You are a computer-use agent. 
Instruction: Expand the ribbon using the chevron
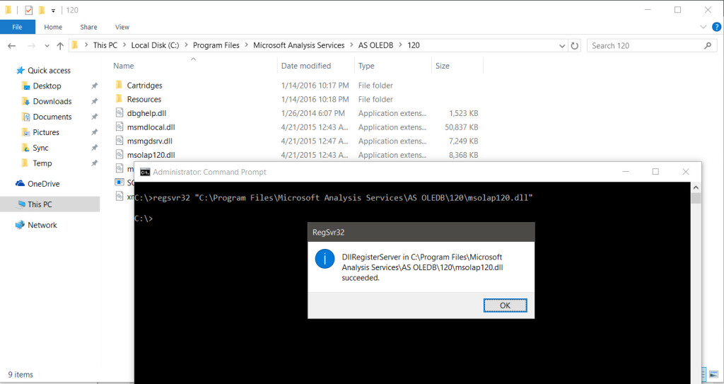[x=702, y=27]
